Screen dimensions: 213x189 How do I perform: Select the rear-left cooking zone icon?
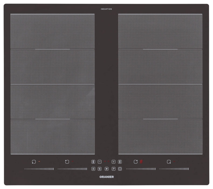[67, 162]
